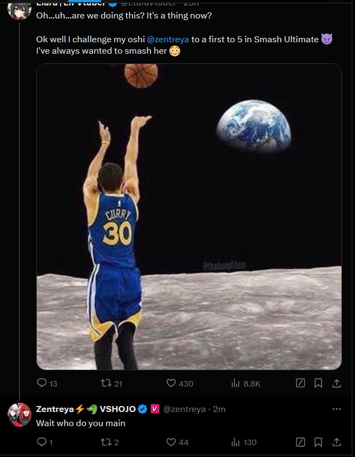Bookmark Zentreya's reply tweet

pyautogui.click(x=318, y=442)
